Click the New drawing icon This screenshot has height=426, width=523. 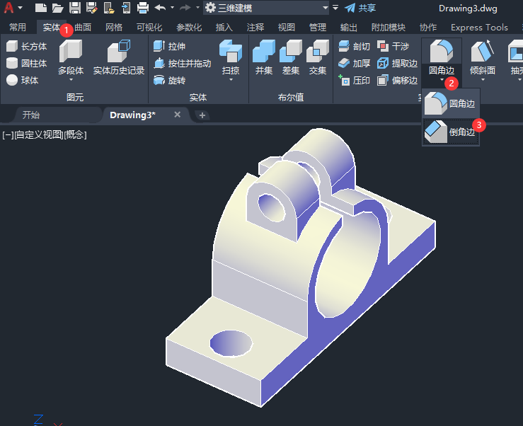click(x=40, y=8)
